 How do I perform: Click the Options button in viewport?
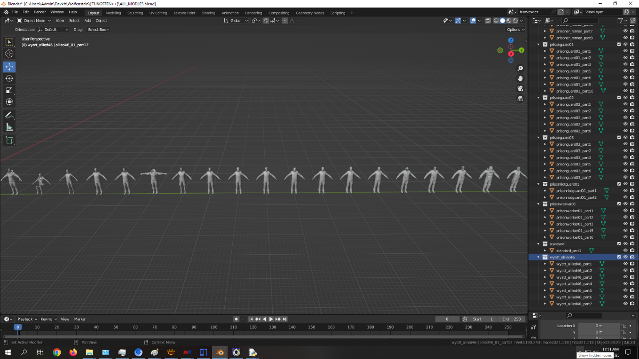515,30
